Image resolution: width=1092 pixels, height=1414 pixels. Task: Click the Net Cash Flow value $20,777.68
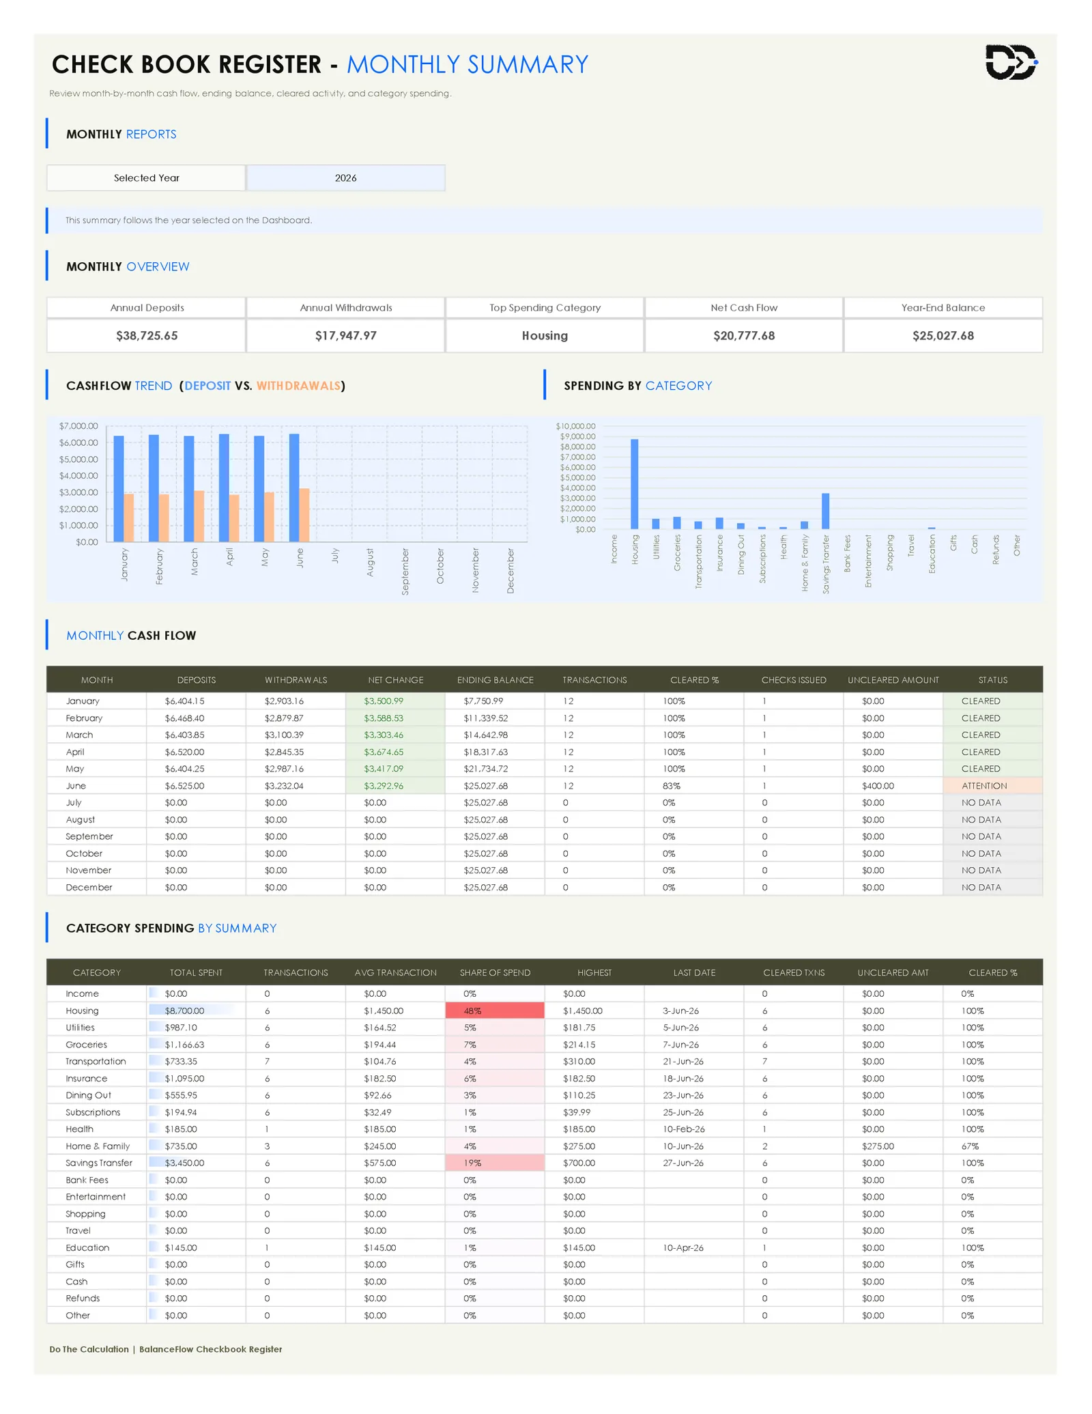point(744,335)
